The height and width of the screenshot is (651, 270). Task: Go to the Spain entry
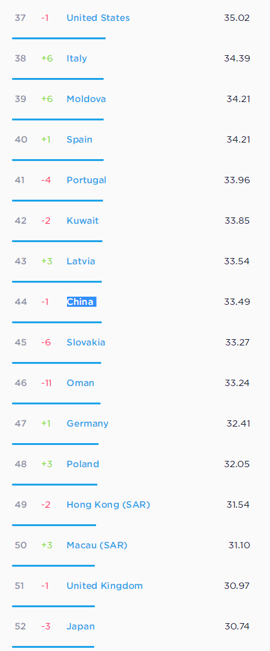pyautogui.click(x=80, y=139)
